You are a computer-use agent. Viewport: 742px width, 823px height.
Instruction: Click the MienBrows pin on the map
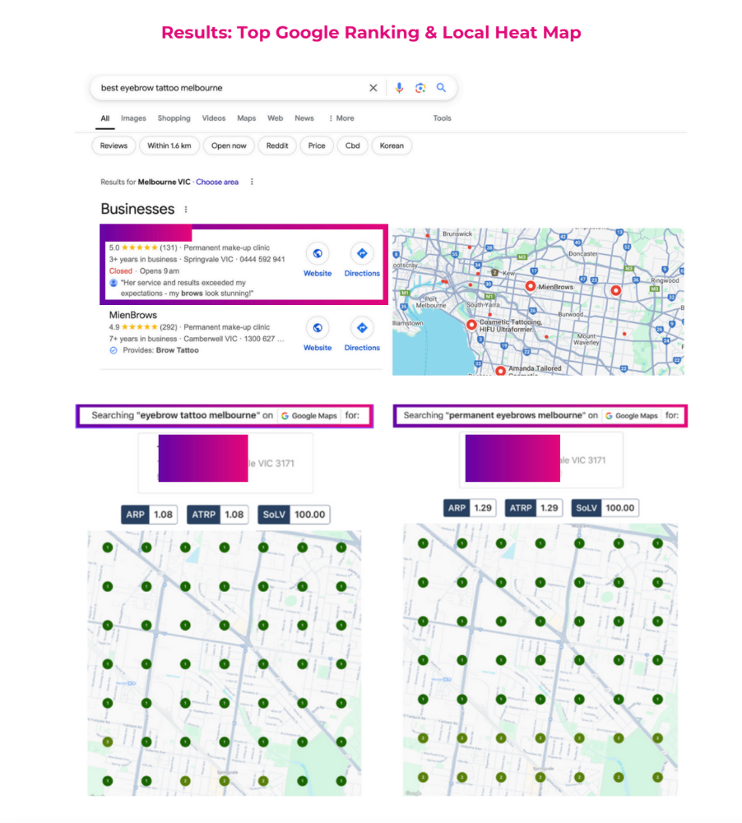point(531,286)
